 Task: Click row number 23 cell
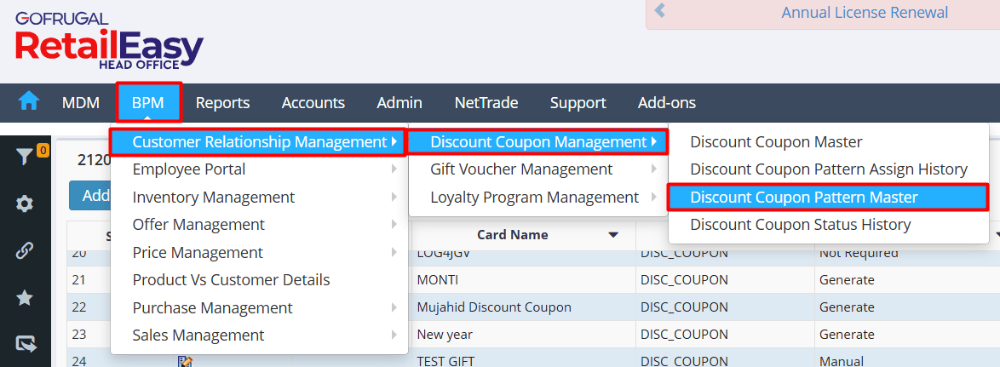(89, 335)
